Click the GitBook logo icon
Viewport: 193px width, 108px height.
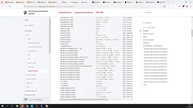pos(26,100)
